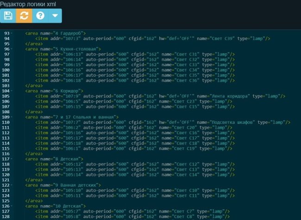This screenshot has height=220, width=301.
Task: Click the "Редактор логики xml" title
Action: click(x=28, y=4)
